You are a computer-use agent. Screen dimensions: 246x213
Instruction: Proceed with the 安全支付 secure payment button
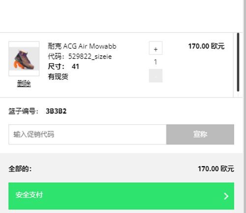coord(121,196)
